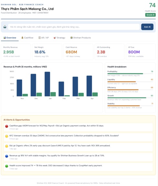This screenshot has height=186, width=158.
Task: Click the company name Thực Phẩm Sạch Mekong
Action: pos(27,9)
